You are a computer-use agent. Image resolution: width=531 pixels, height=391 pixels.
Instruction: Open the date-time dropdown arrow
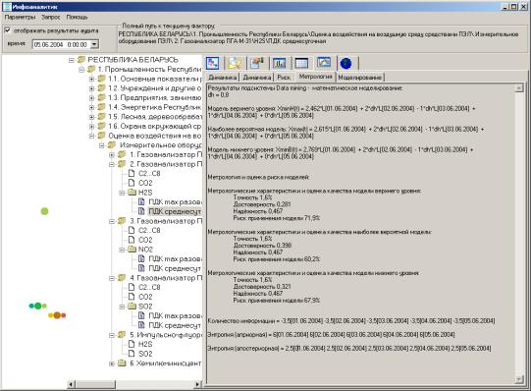(x=95, y=44)
